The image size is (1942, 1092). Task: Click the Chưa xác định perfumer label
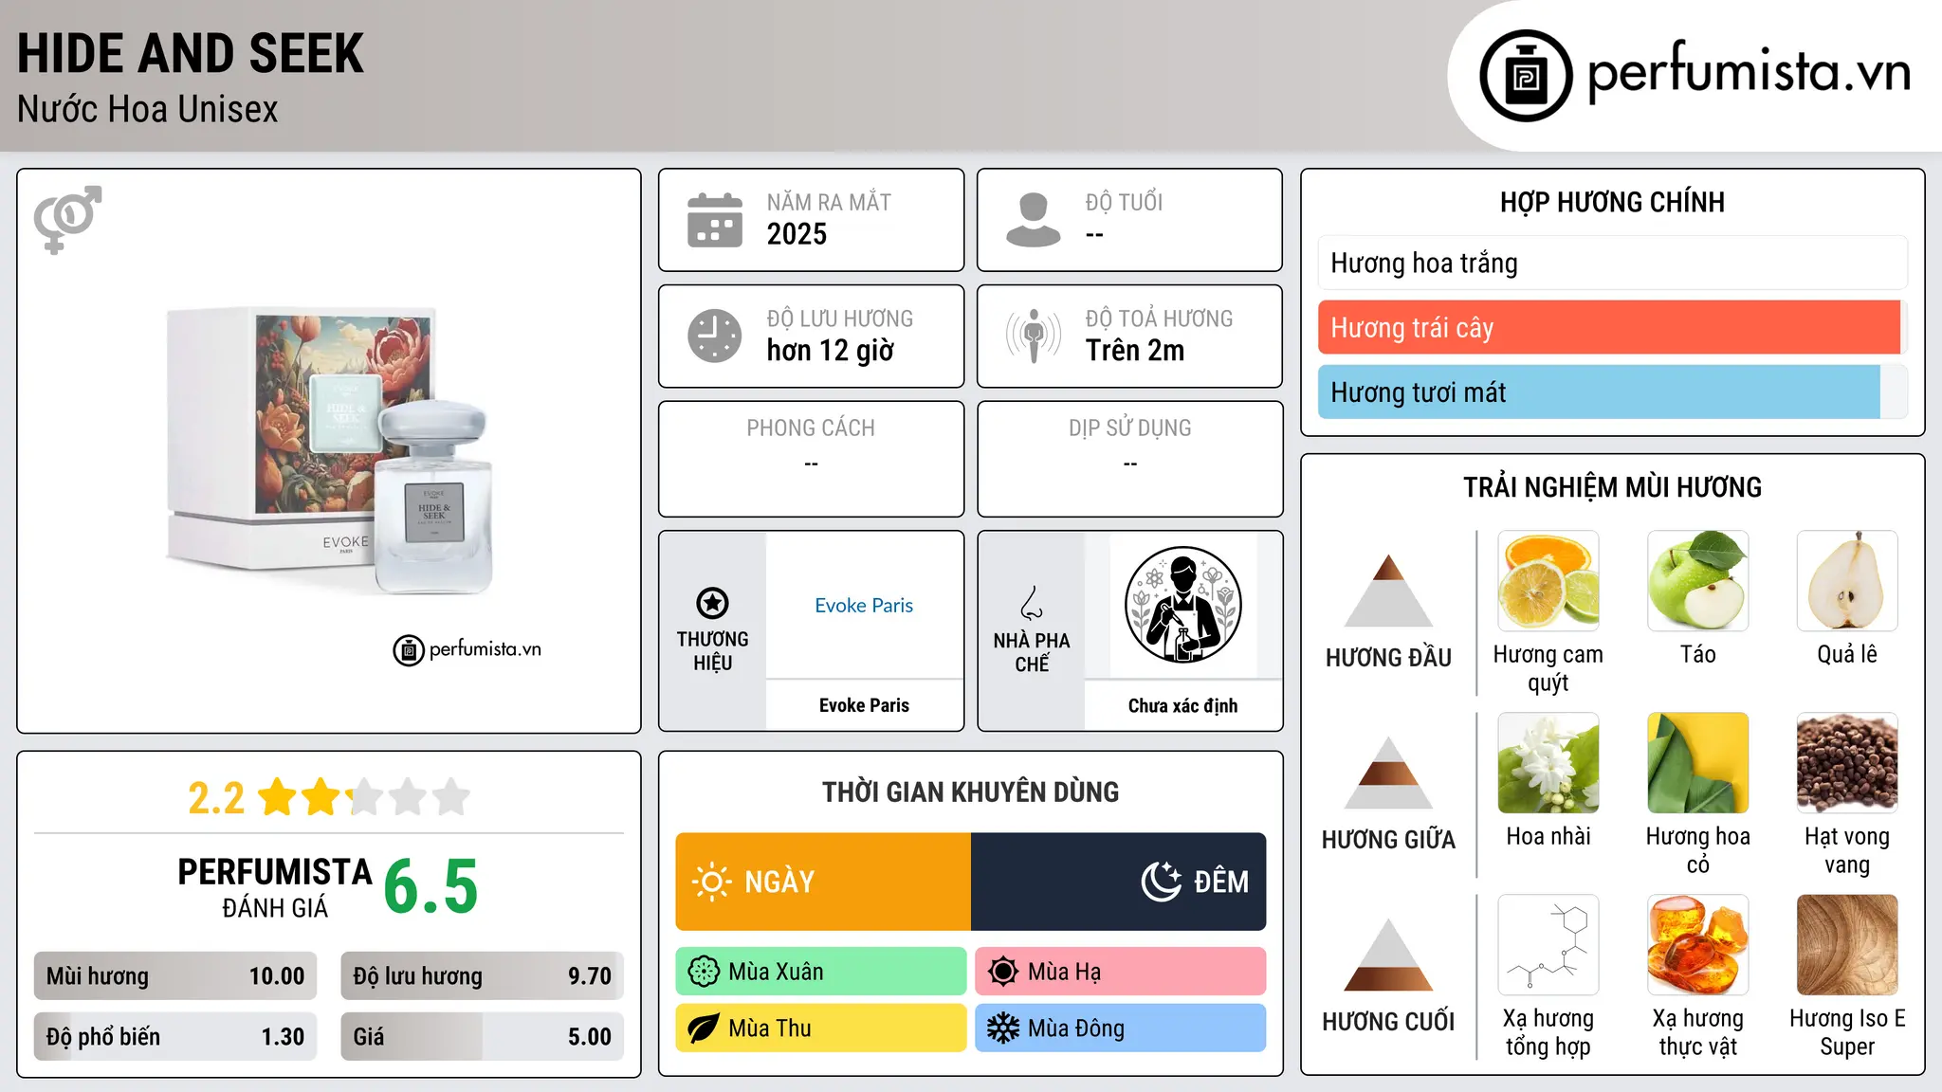coord(1182,705)
